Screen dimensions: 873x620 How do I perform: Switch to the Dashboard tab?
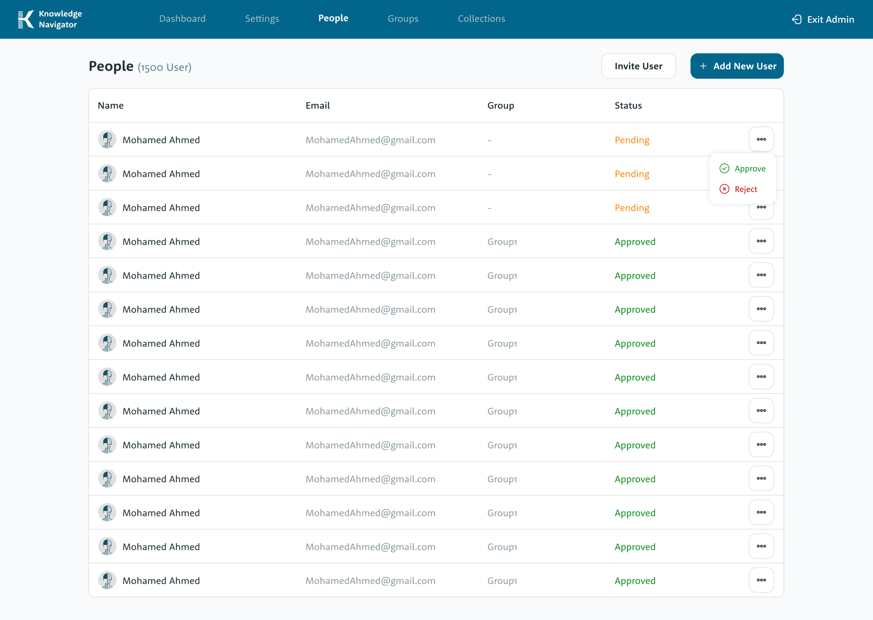click(182, 19)
